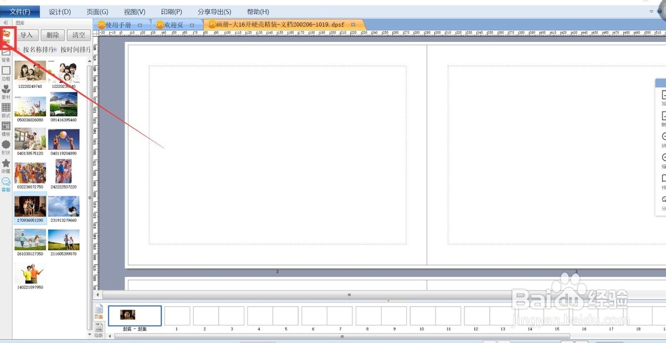Open the 客服 (customer service) chat icon
This screenshot has width=666, height=343.
point(6,184)
